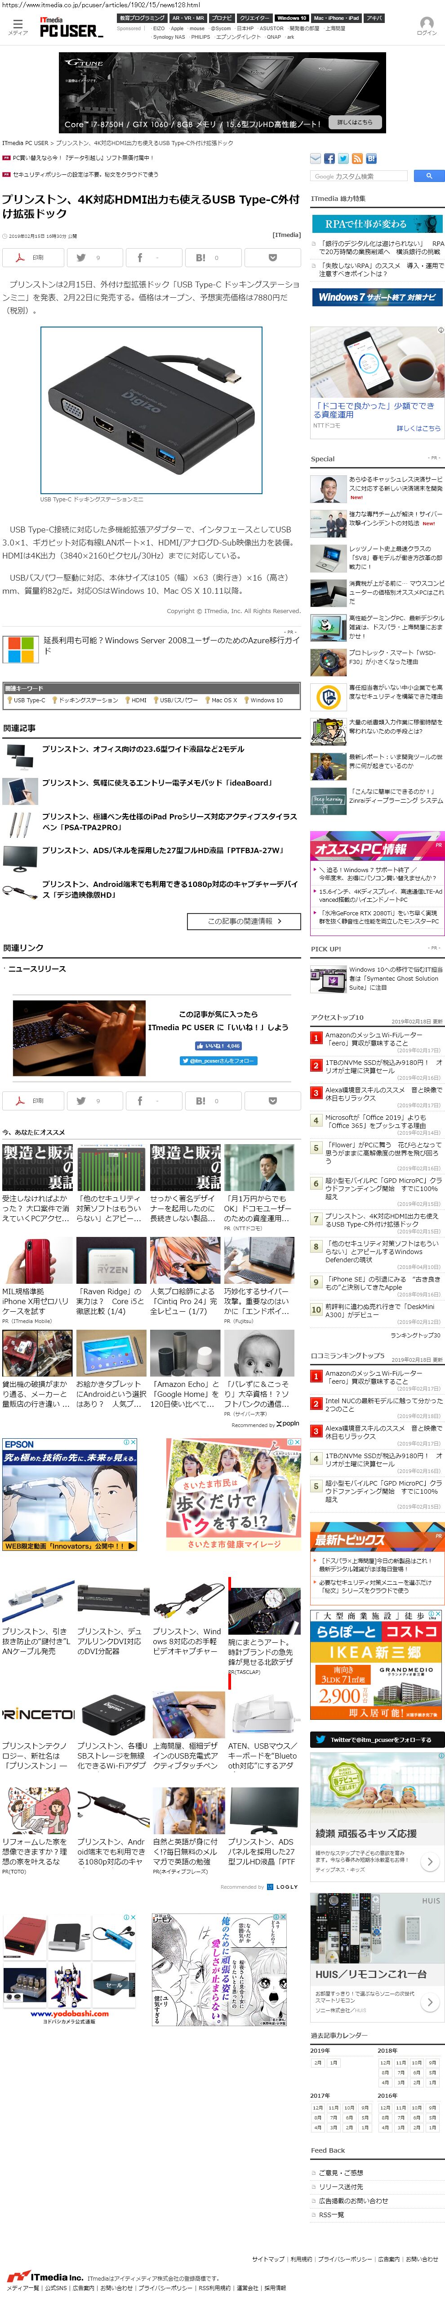Open the AR・VR・MR nav tab
This screenshot has width=445, height=2300.
pos(188,18)
